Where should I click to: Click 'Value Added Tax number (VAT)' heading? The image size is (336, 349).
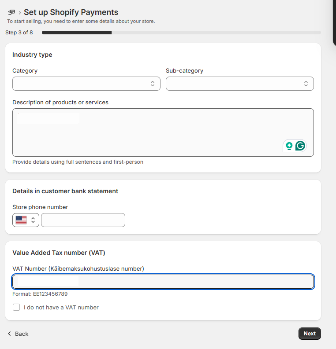tap(59, 253)
